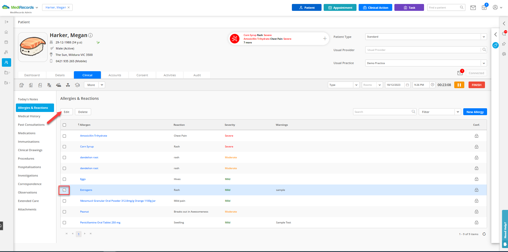508x252 pixels.
Task: Open the Estrogens allergen link
Action: coord(86,190)
